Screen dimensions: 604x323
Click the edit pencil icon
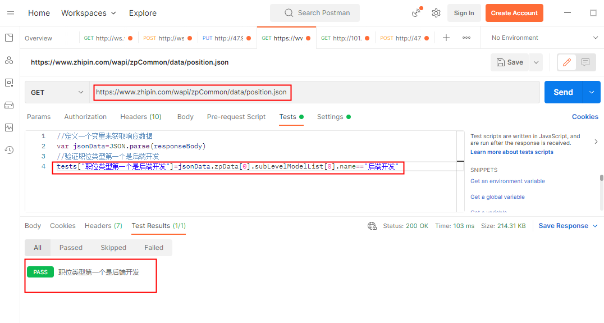(566, 62)
